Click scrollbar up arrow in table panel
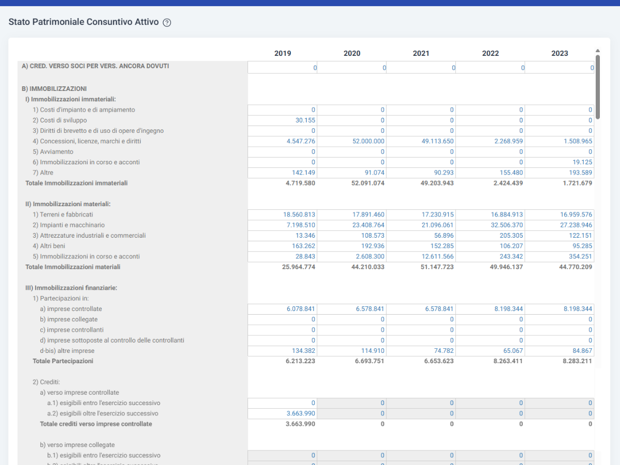 (x=598, y=51)
